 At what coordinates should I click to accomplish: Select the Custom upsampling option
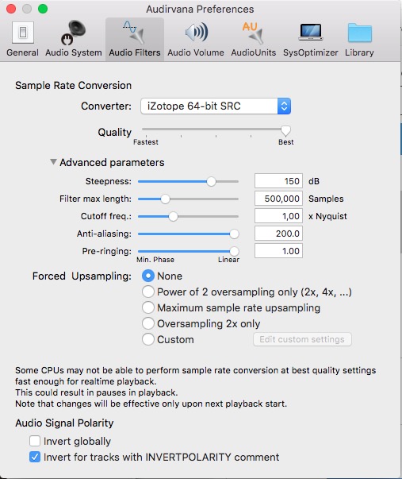pyautogui.click(x=148, y=339)
